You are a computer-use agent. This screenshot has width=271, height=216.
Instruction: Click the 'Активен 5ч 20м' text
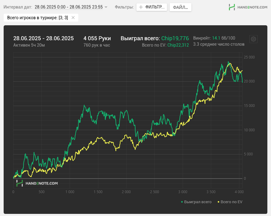29,45
